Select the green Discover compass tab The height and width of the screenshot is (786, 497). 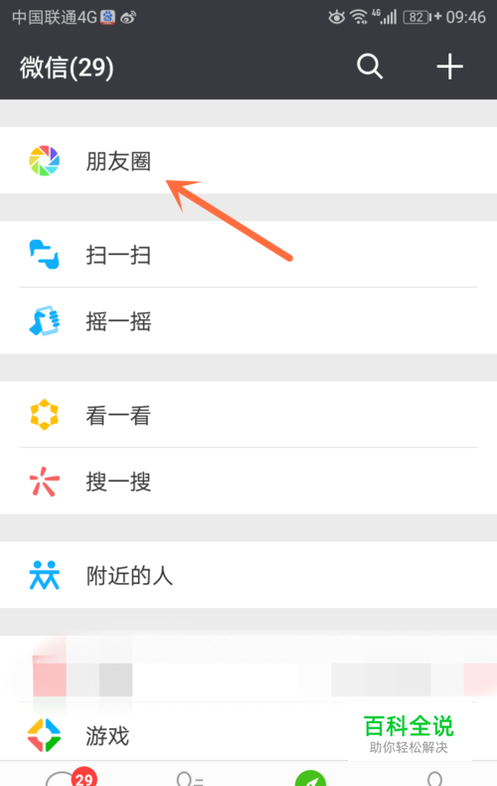310,778
